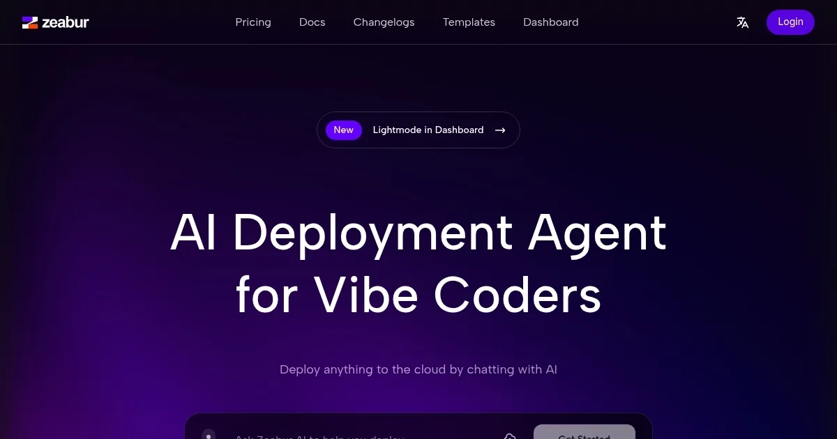This screenshot has height=439, width=837.
Task: Click the cloud icon beside Get Started
Action: click(510, 436)
